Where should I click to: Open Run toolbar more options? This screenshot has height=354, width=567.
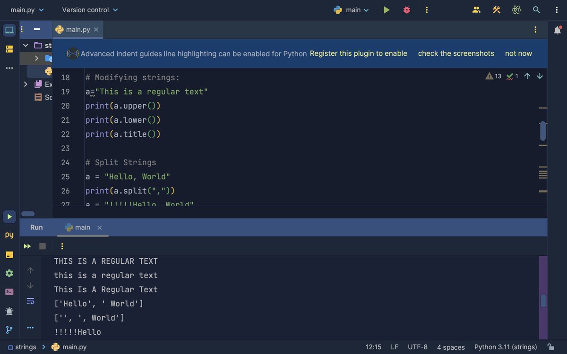pos(62,246)
